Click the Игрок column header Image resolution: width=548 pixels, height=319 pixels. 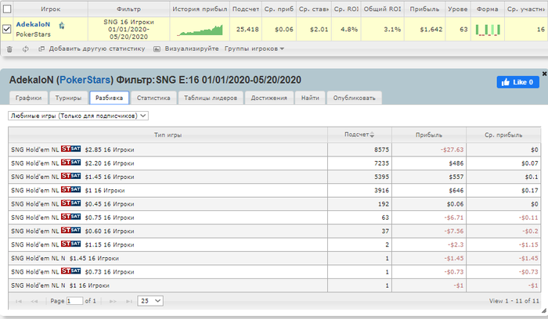click(50, 9)
